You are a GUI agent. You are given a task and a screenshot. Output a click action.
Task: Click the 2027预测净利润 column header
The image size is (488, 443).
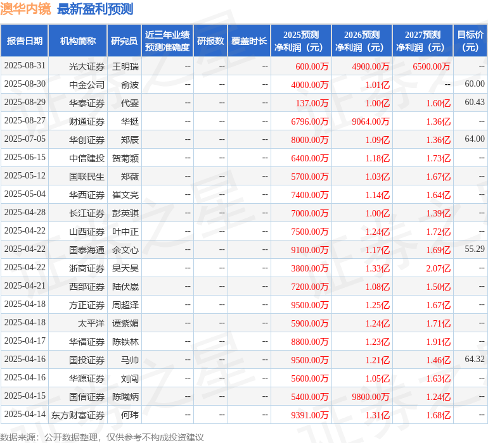(x=423, y=41)
